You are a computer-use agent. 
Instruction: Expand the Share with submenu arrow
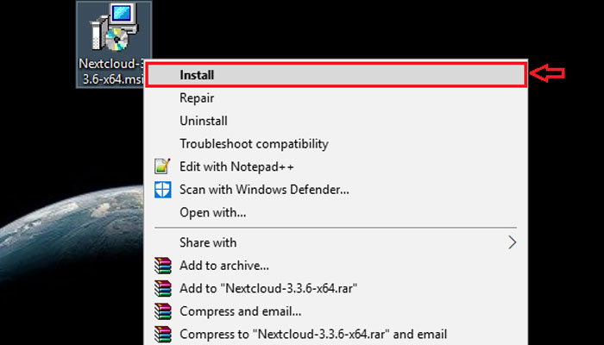(x=512, y=242)
